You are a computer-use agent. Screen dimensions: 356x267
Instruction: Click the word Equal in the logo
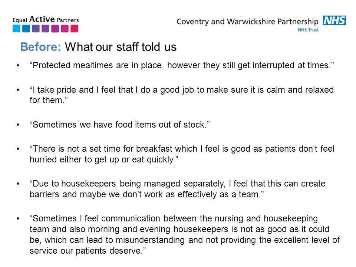pyautogui.click(x=20, y=20)
